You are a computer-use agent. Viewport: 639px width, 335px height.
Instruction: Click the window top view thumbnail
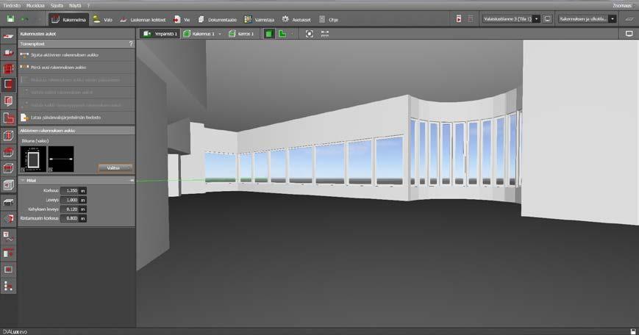[x=61, y=159]
